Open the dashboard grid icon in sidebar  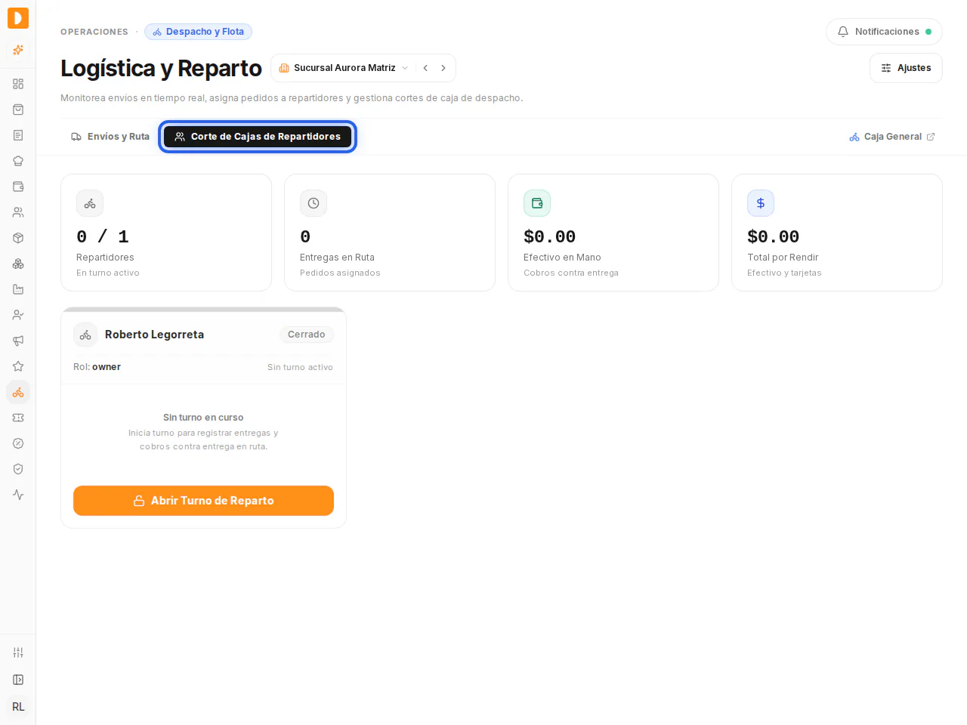click(x=18, y=84)
